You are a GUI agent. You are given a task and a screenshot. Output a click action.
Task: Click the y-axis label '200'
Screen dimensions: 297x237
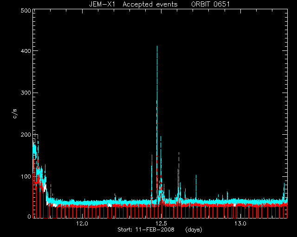(26, 135)
